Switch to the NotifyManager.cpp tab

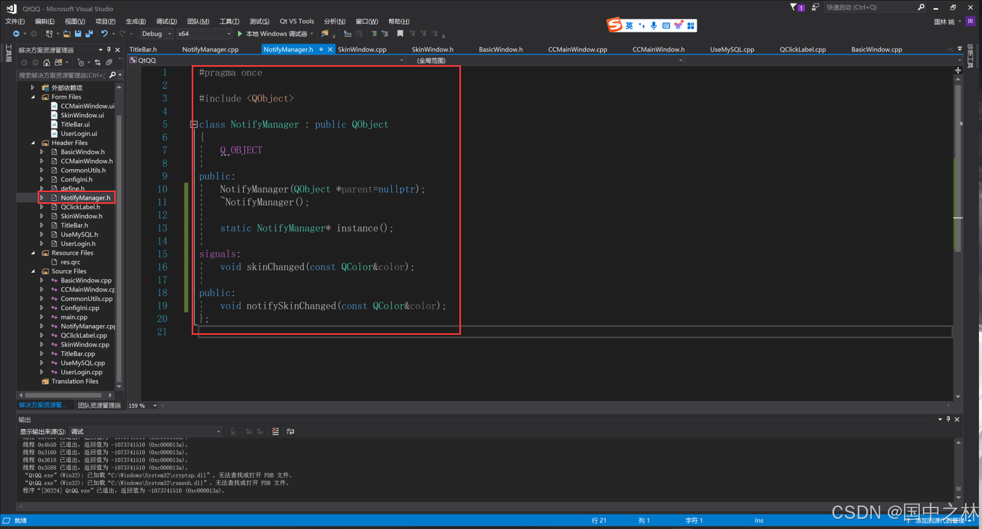click(211, 49)
